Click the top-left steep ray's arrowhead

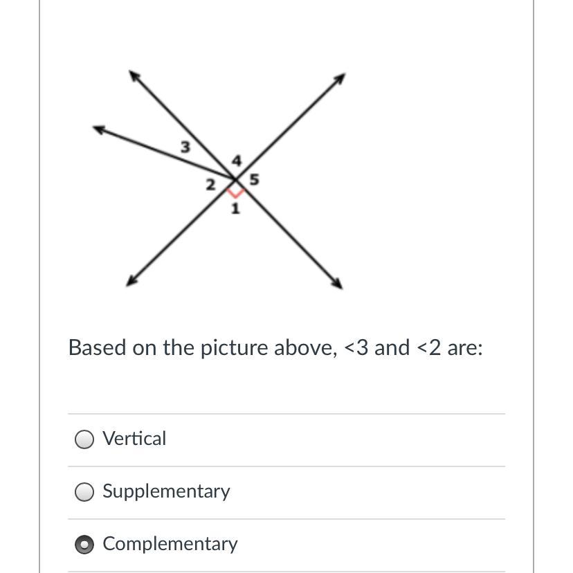[132, 74]
